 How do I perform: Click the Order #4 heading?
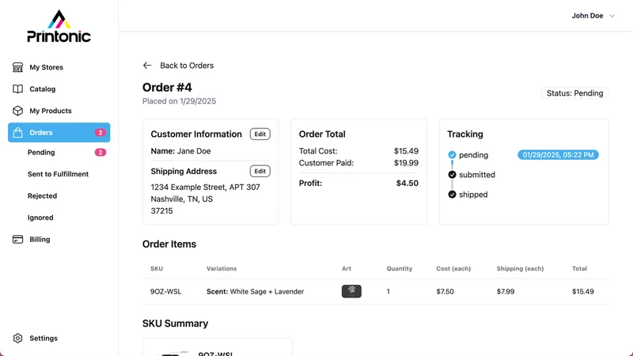[x=167, y=87]
